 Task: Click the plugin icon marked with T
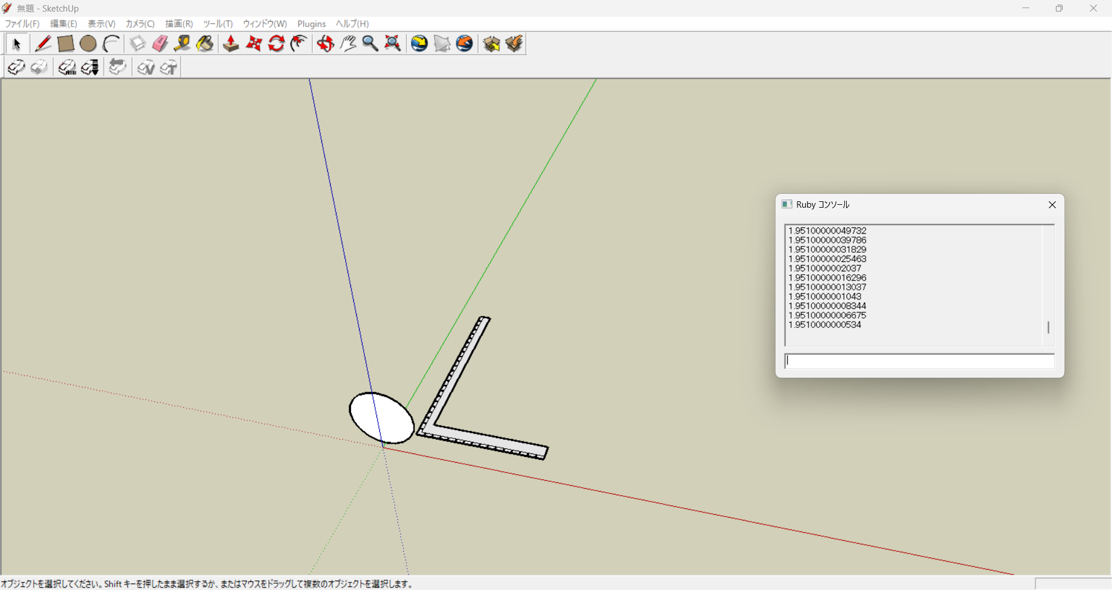tap(168, 68)
